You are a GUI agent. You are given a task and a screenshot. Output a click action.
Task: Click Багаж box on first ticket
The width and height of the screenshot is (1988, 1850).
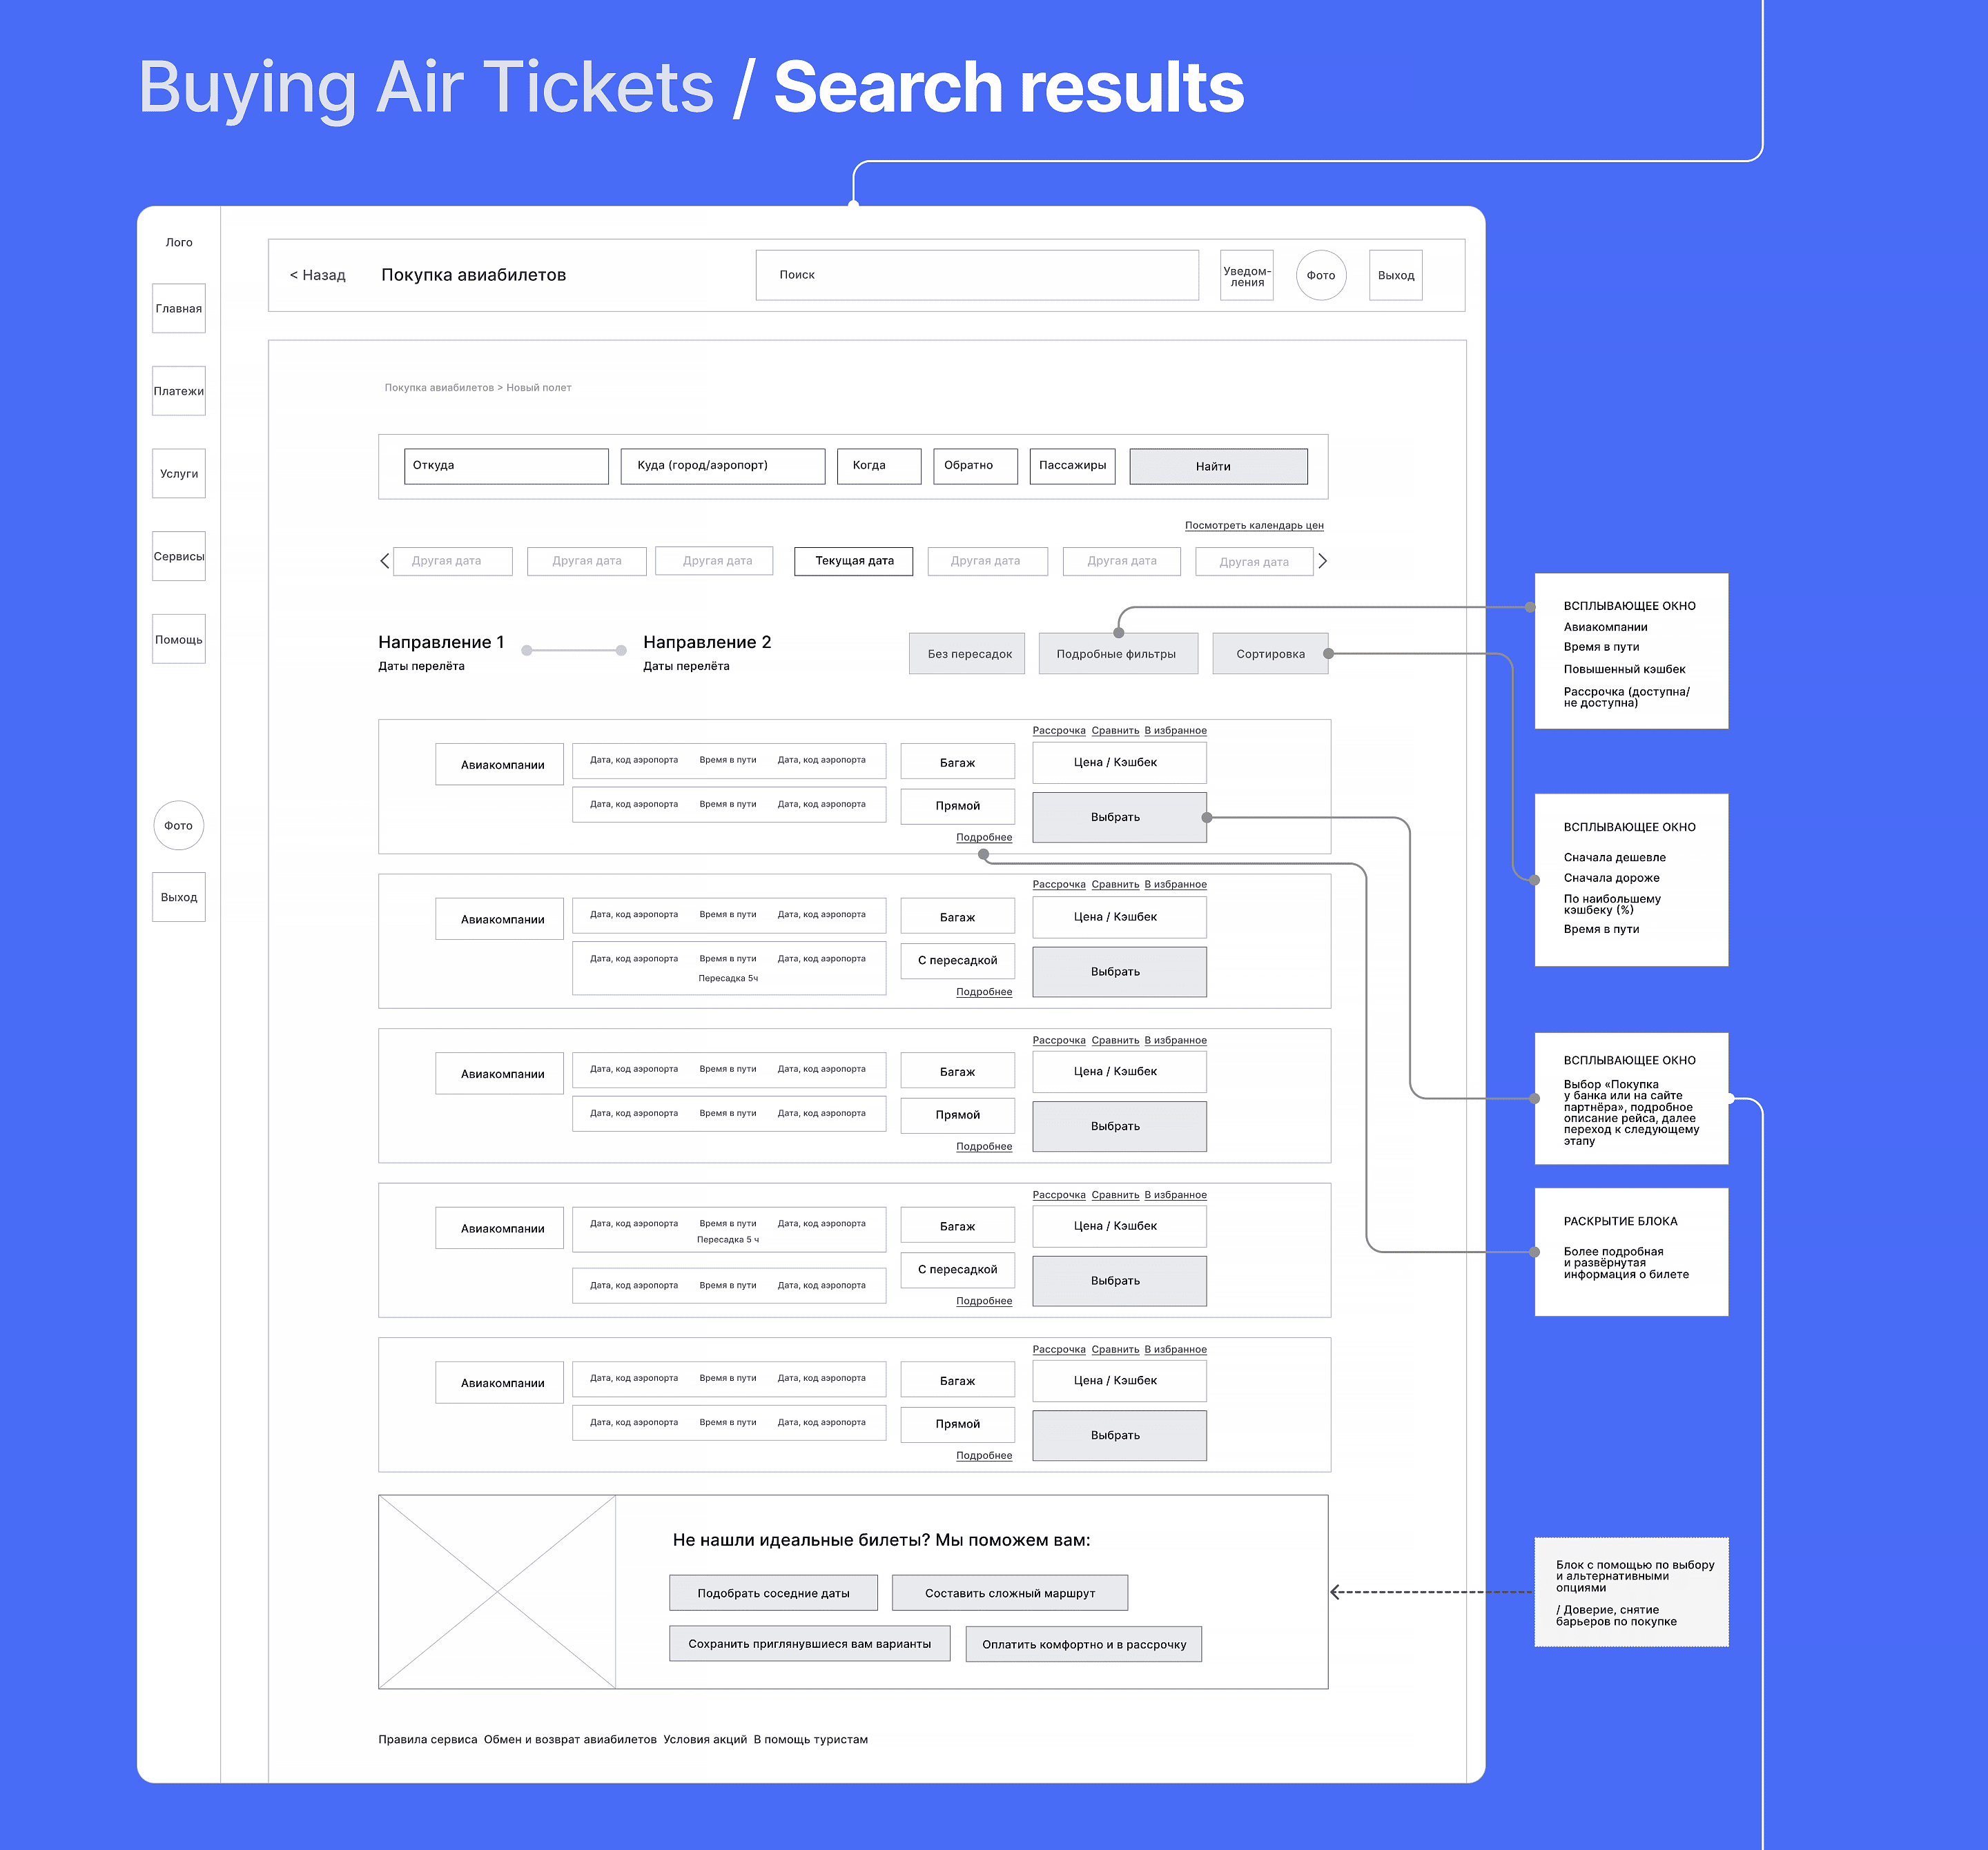tap(958, 762)
